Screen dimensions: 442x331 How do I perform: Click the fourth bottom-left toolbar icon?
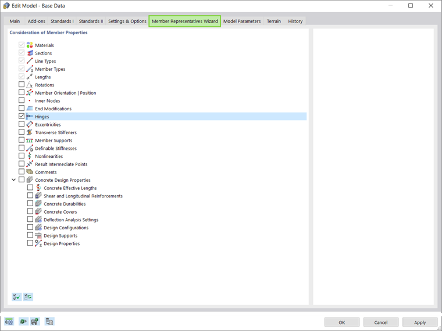point(49,322)
